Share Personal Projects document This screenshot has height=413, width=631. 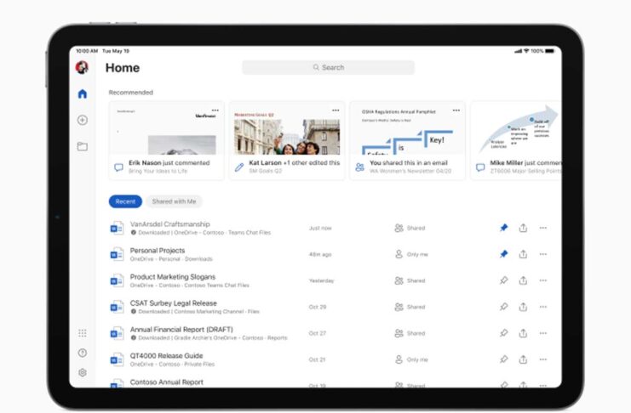[523, 254]
